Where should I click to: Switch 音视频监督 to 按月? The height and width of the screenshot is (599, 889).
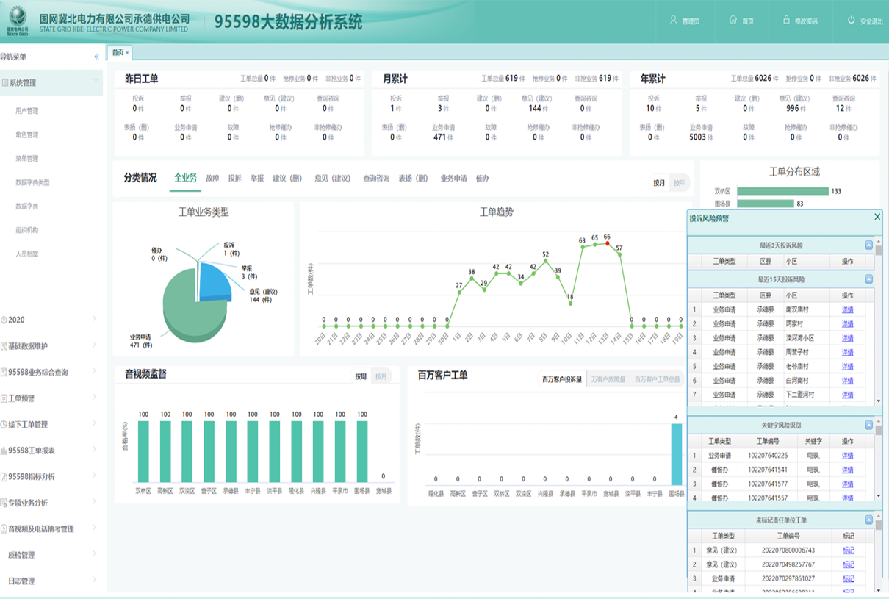pyautogui.click(x=381, y=376)
